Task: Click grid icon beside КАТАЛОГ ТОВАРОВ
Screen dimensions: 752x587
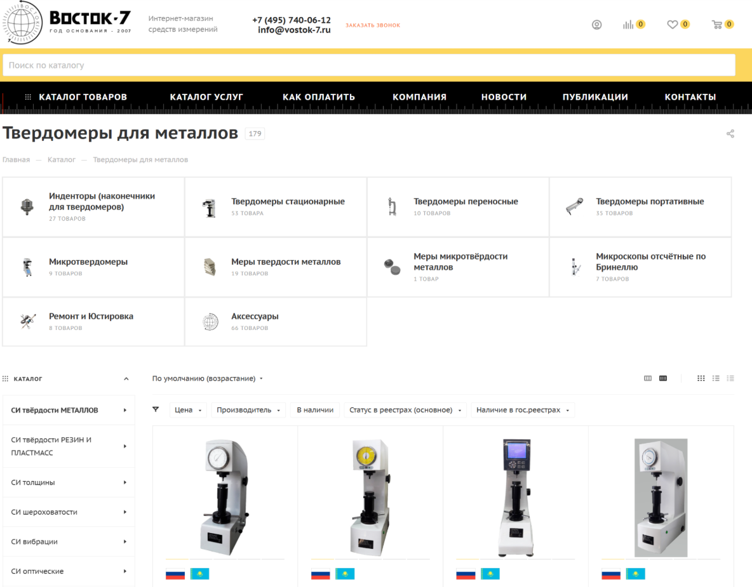Action: tap(29, 97)
